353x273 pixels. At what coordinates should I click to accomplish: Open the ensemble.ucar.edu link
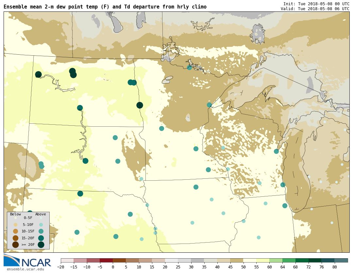click(x=25, y=269)
